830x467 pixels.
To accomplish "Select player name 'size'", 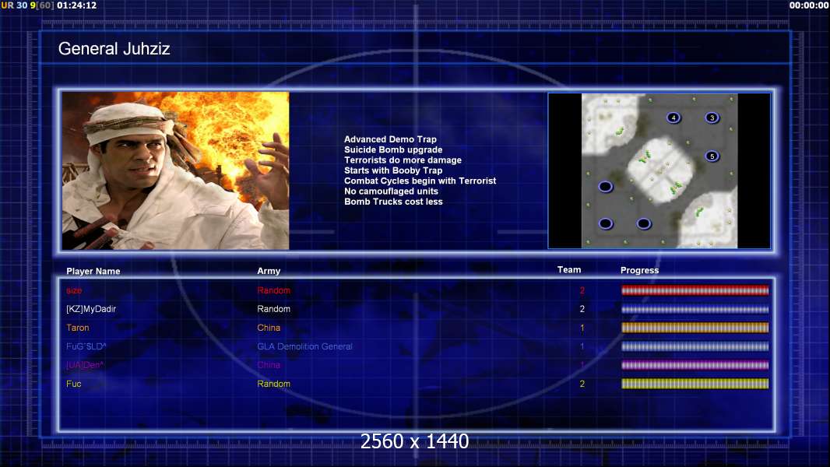I will click(74, 290).
